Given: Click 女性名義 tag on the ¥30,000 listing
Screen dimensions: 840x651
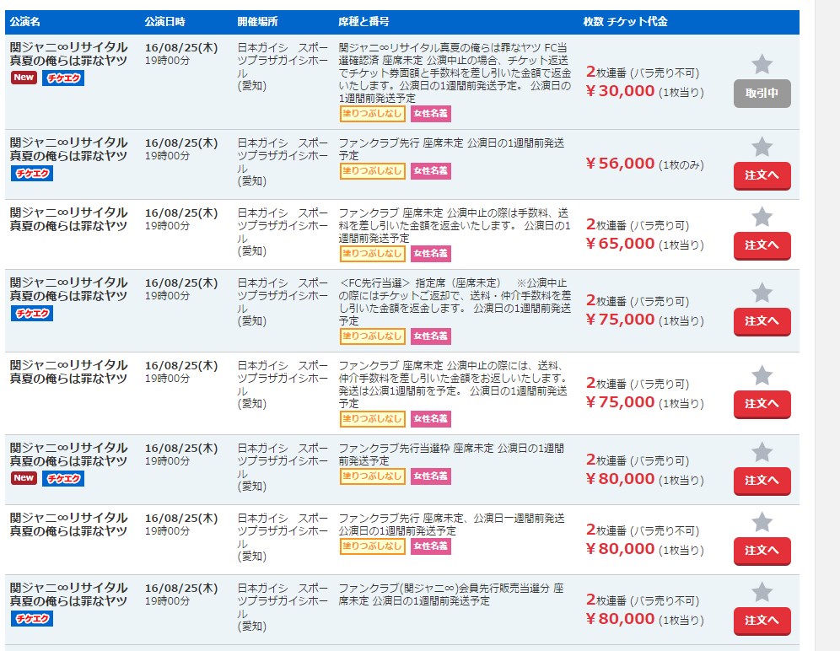Looking at the screenshot, I should [x=431, y=114].
